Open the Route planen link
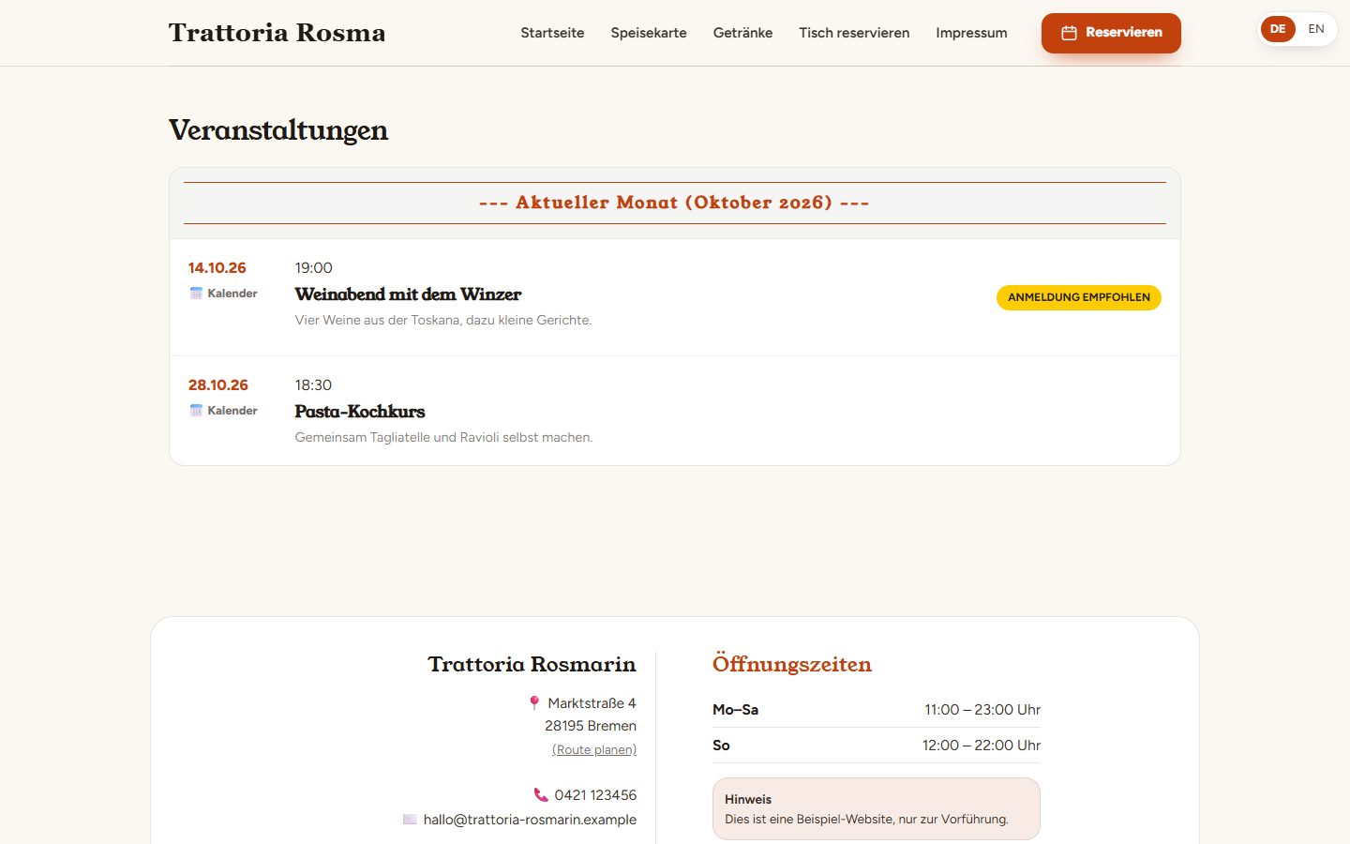1350x844 pixels. pos(594,749)
